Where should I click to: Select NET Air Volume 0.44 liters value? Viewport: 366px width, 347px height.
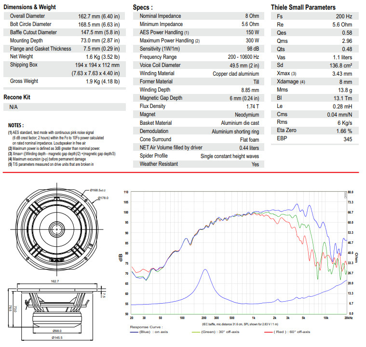tap(249, 148)
